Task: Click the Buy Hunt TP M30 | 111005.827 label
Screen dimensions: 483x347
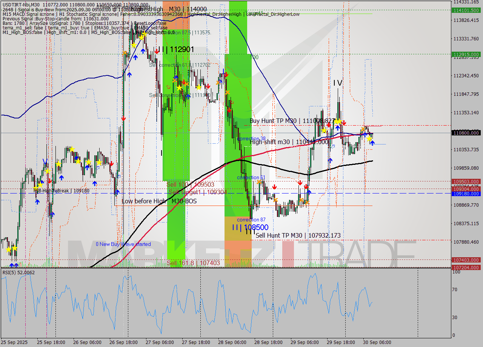Action: click(x=292, y=121)
